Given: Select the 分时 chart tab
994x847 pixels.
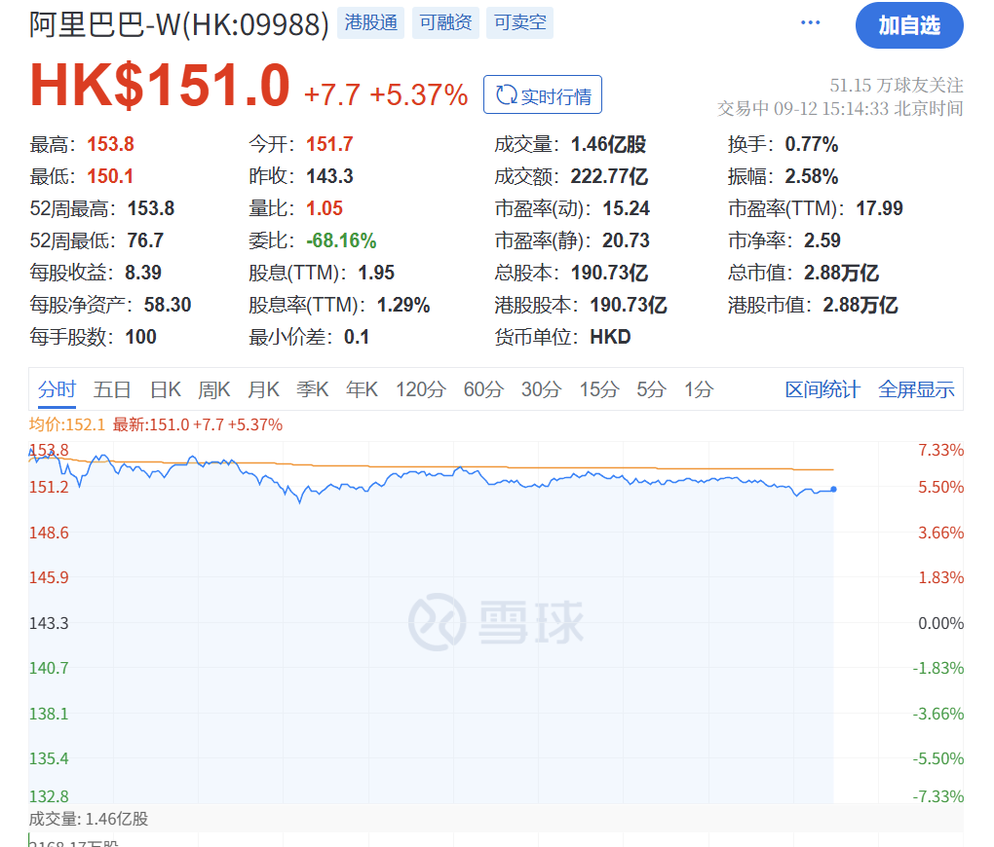Looking at the screenshot, I should (57, 389).
